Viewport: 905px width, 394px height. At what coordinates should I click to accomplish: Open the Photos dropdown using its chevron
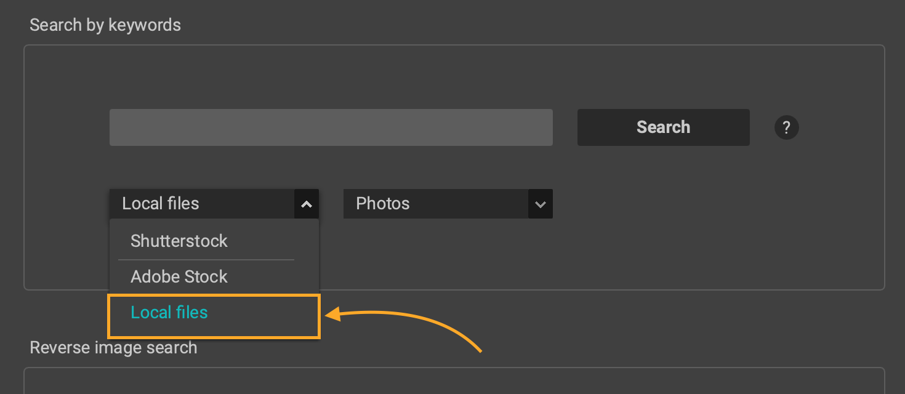click(540, 204)
